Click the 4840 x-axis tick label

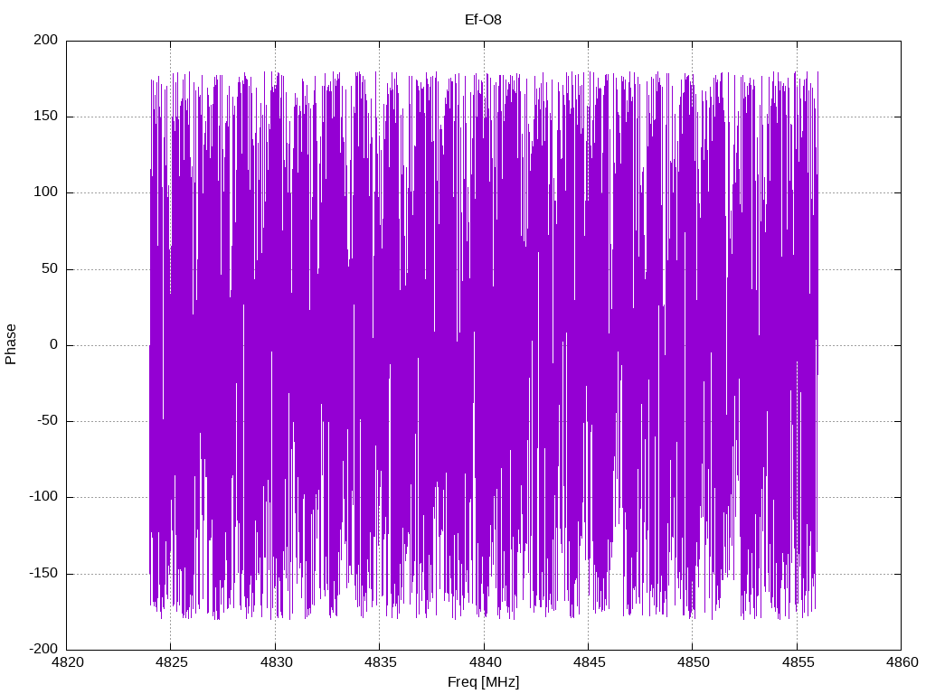485,662
